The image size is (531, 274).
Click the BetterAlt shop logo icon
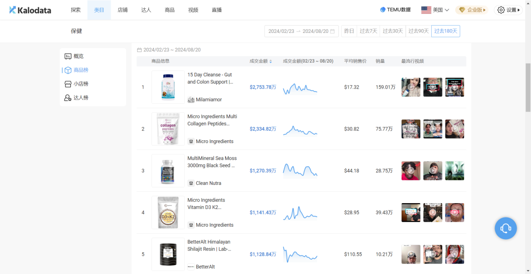click(191, 267)
